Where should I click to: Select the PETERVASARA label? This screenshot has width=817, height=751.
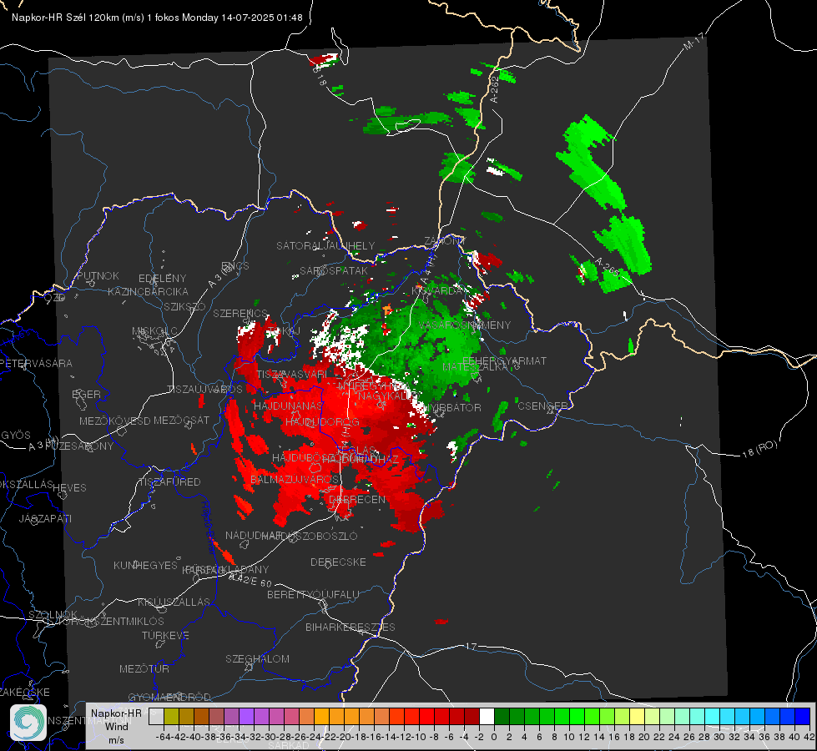click(36, 363)
